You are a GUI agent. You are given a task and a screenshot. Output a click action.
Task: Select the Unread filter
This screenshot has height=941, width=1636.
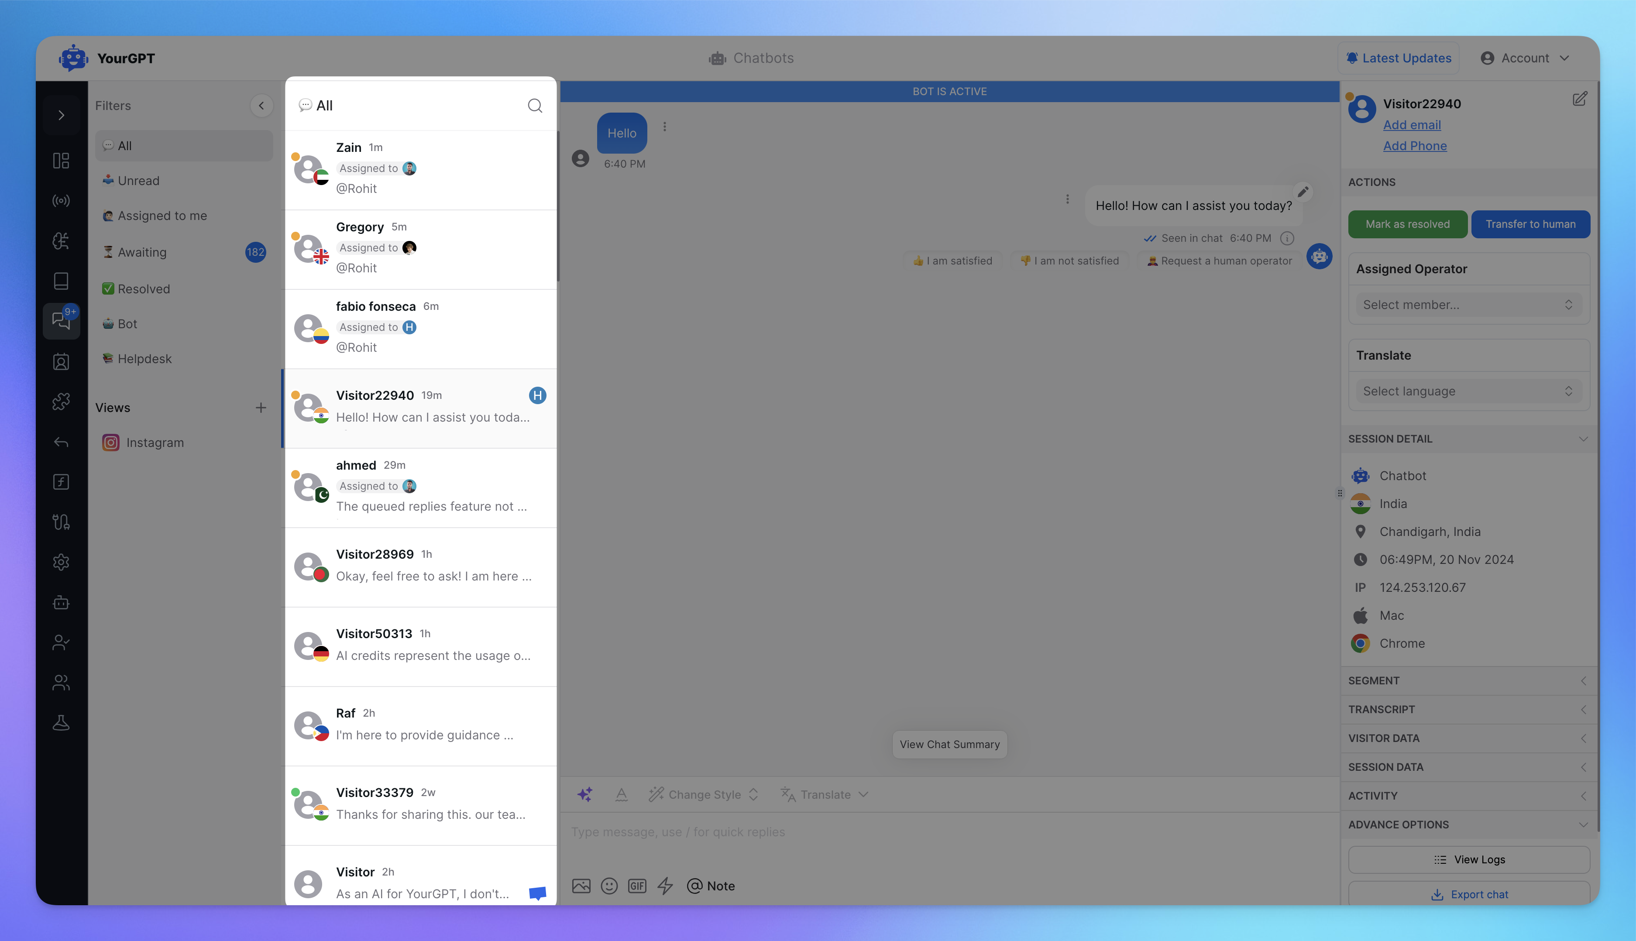tap(184, 181)
